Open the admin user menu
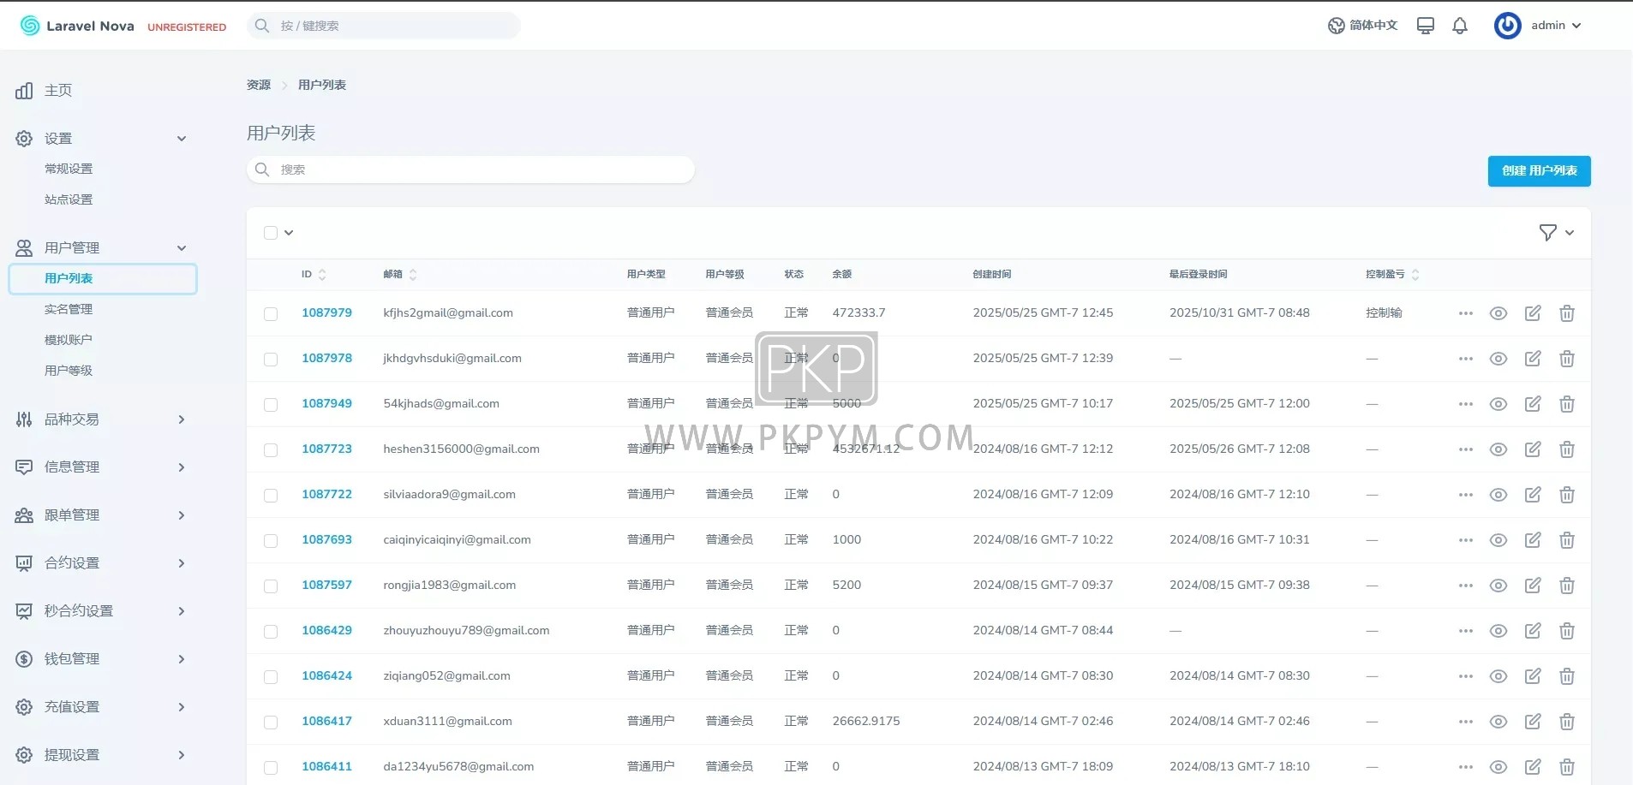This screenshot has width=1633, height=785. click(1555, 26)
